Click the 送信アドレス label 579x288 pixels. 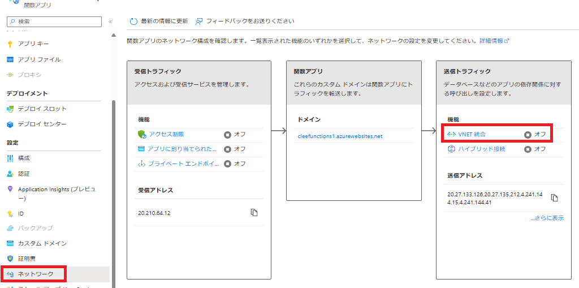pos(465,175)
